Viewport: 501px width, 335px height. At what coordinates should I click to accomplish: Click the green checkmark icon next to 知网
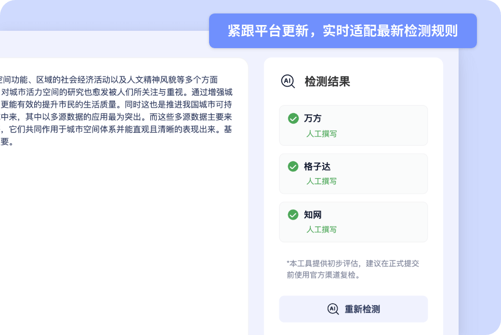click(293, 215)
